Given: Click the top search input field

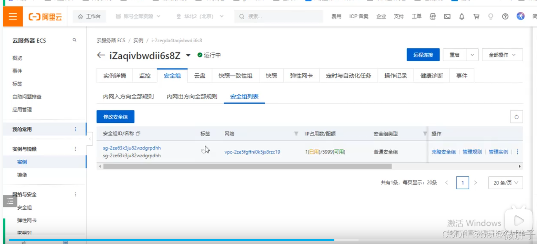Looking at the screenshot, I should (278, 16).
